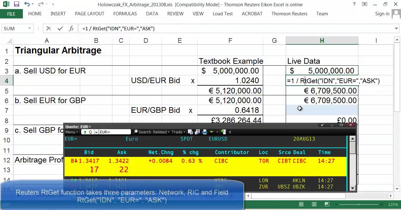401x210 pixels.
Task: Open the Customize Quick Access Toolbar arrow
Action: pos(53,4)
